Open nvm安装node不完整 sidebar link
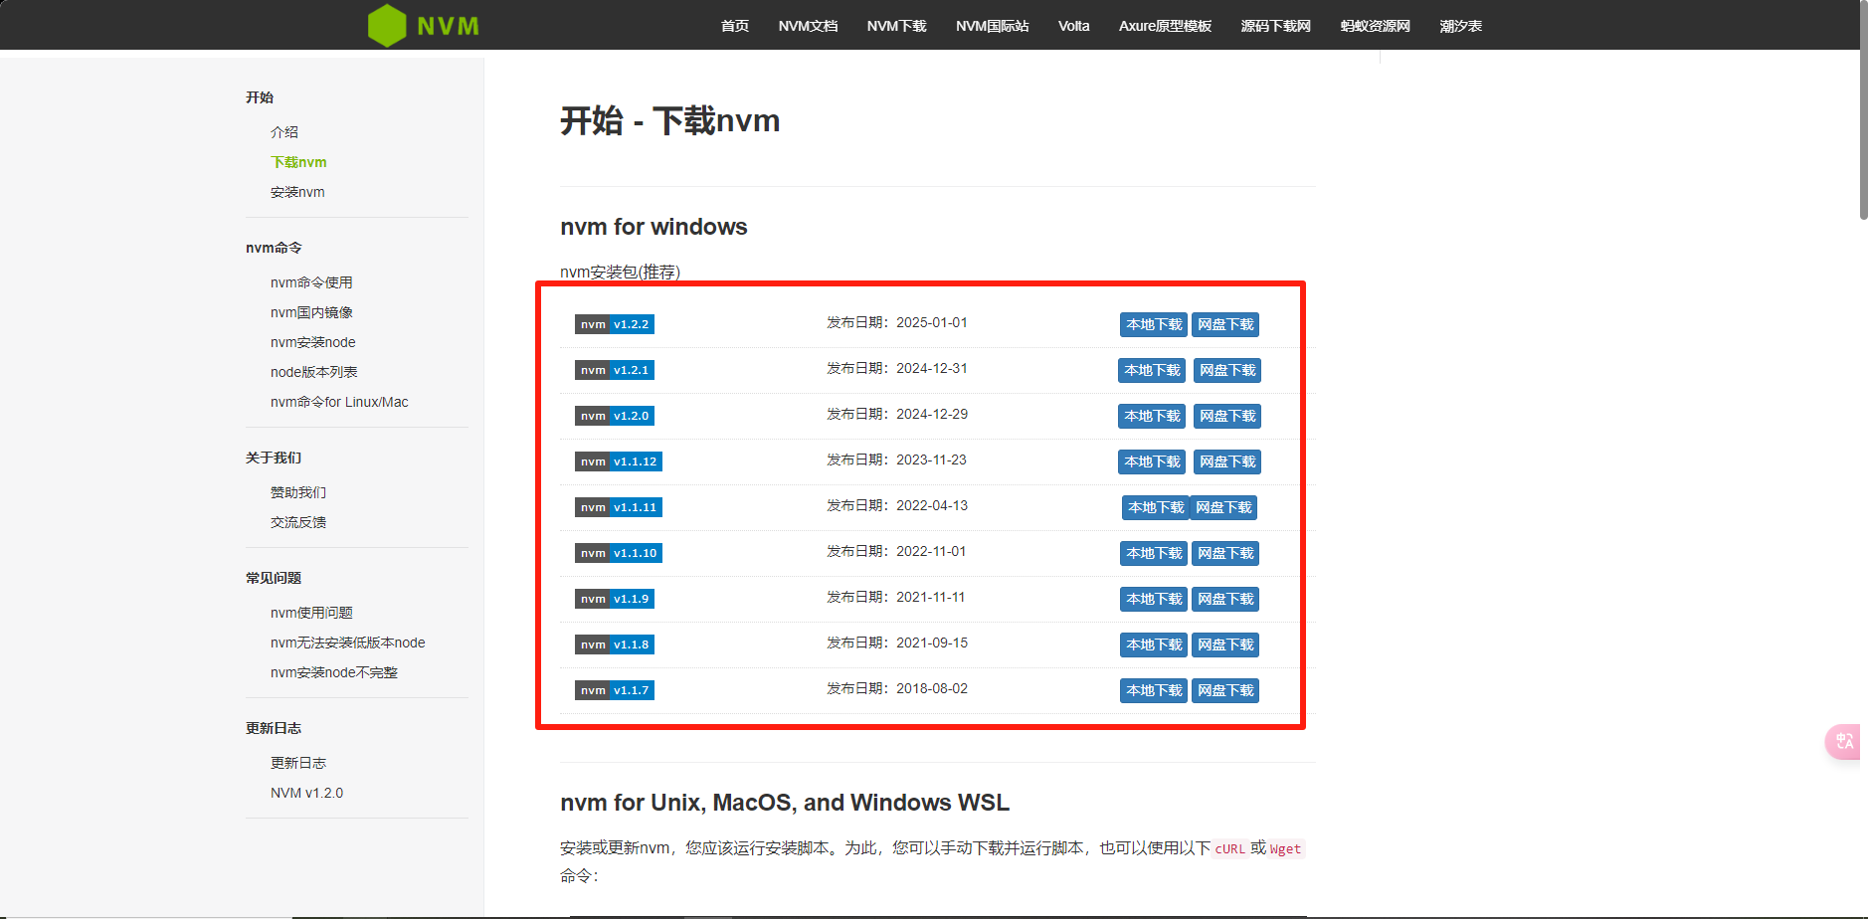This screenshot has height=919, width=1868. coord(333,672)
